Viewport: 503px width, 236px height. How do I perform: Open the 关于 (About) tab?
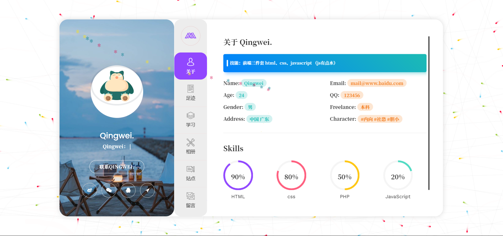pos(191,66)
